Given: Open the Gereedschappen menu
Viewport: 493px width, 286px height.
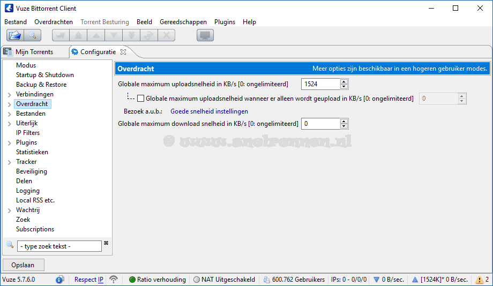Looking at the screenshot, I should click(x=183, y=21).
